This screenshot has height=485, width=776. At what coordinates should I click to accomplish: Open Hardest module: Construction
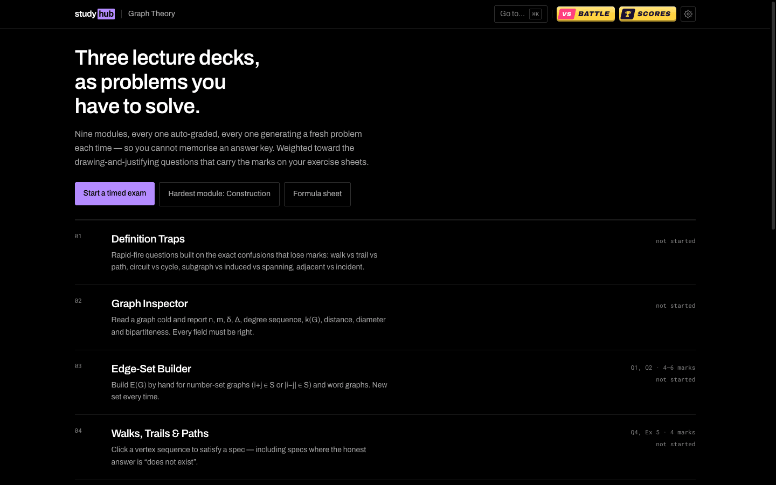219,194
